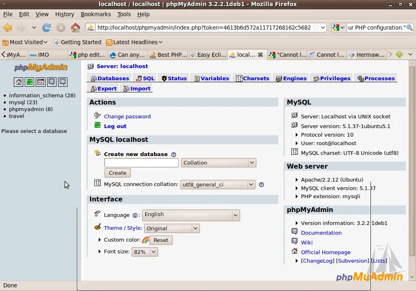
Task: Open the Font size dropdown
Action: click(x=145, y=252)
